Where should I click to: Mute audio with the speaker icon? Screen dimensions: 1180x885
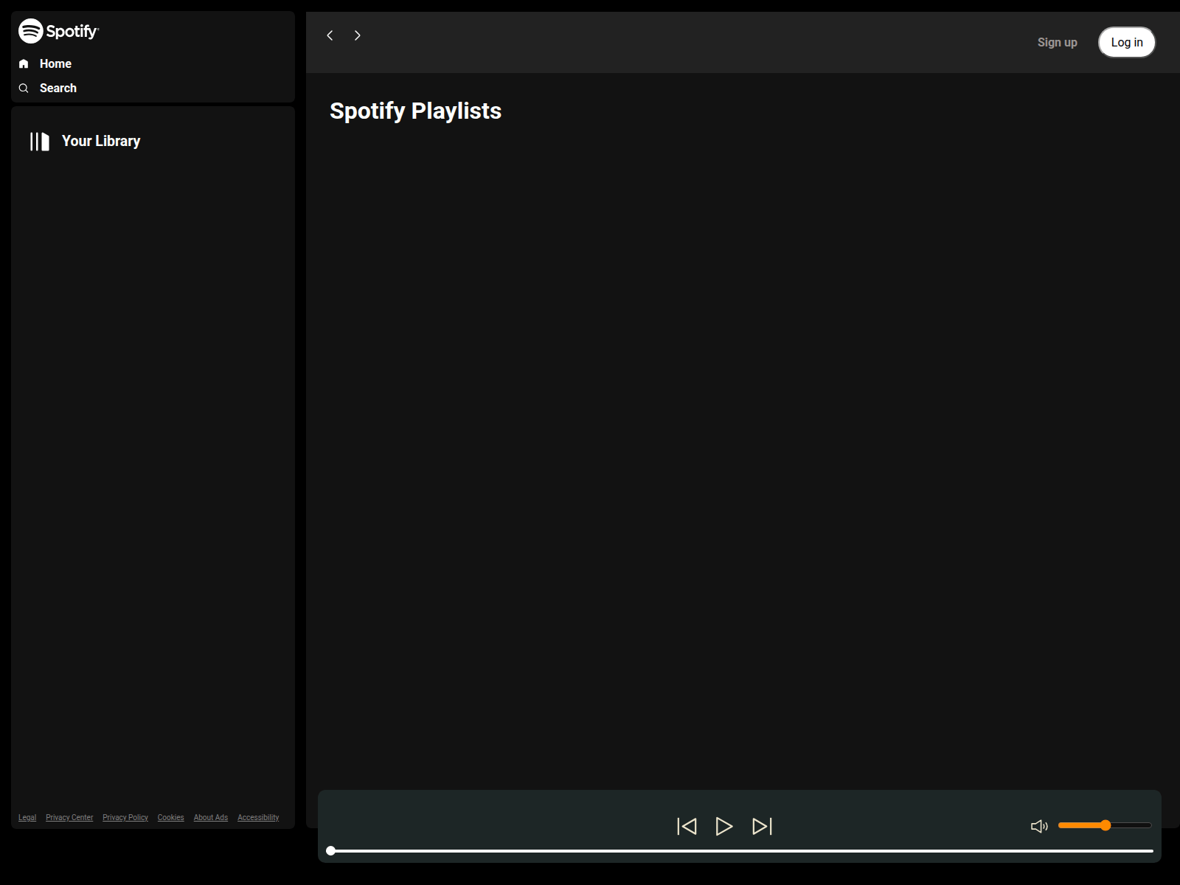pos(1039,826)
